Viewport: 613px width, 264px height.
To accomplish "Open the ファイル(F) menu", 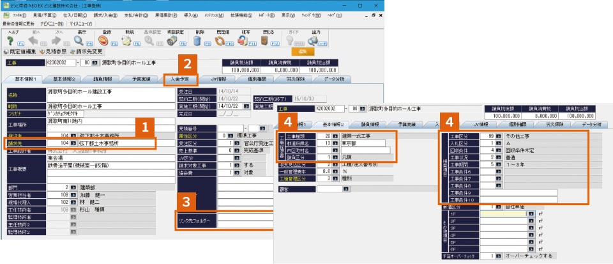I will pyautogui.click(x=19, y=15).
